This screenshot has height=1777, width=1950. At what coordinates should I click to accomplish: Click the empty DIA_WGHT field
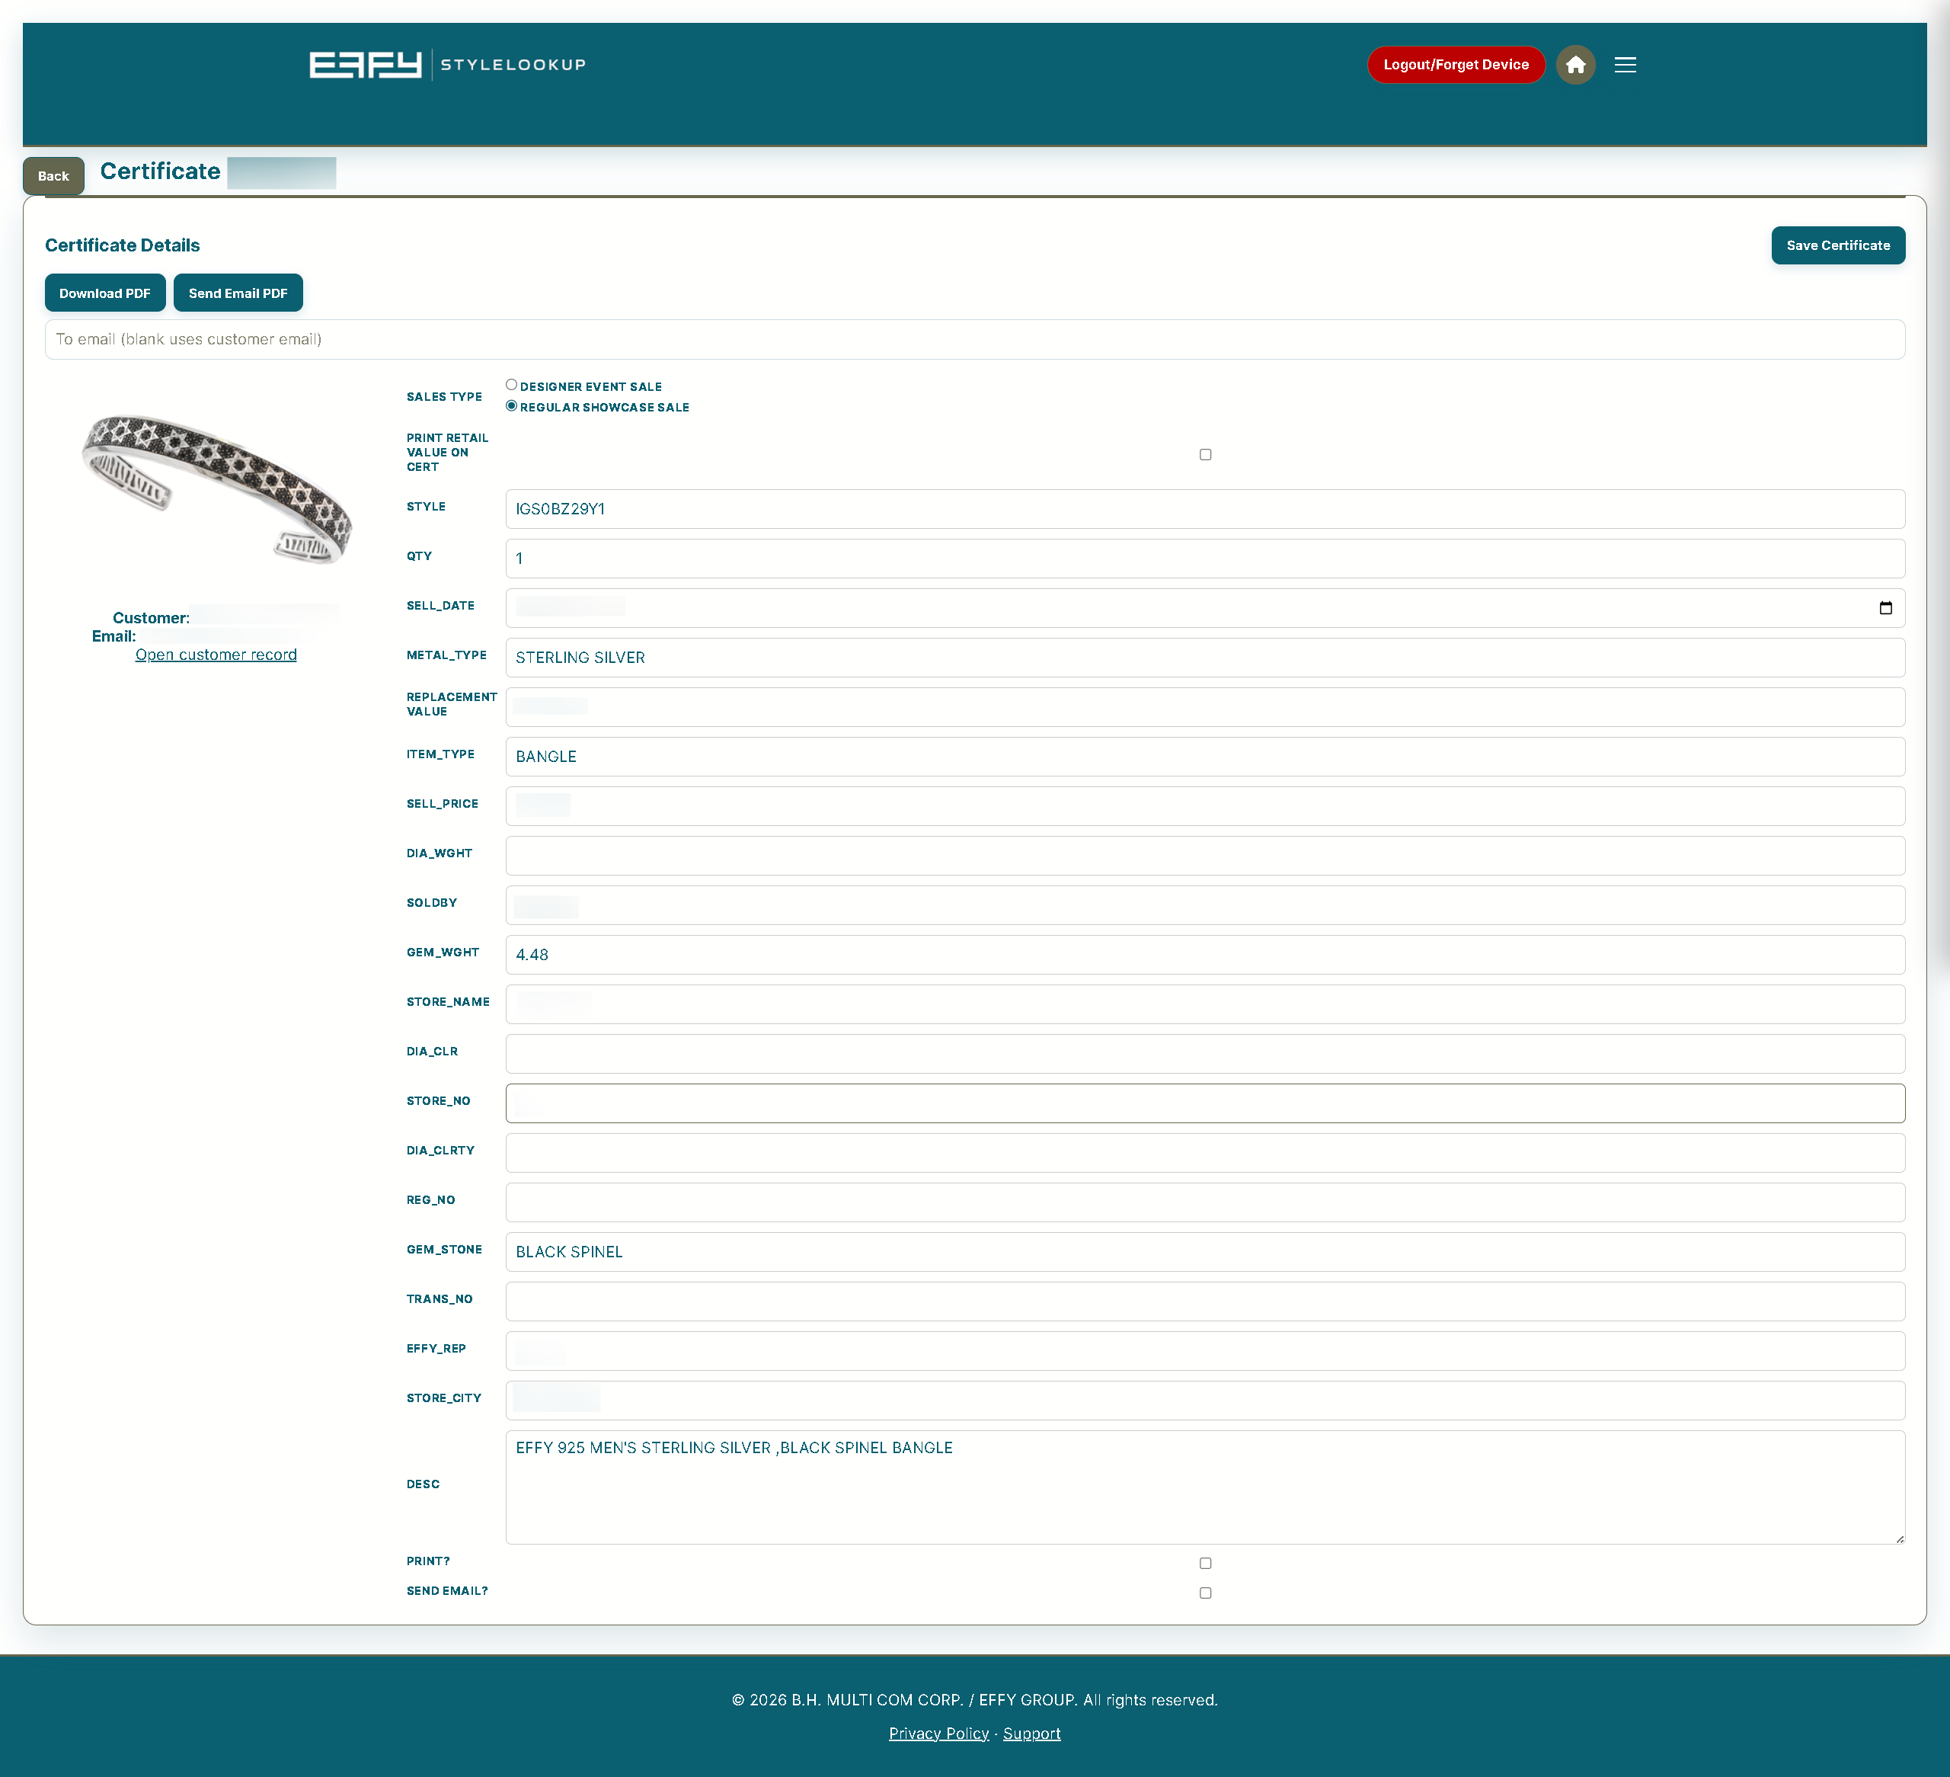click(x=1205, y=856)
